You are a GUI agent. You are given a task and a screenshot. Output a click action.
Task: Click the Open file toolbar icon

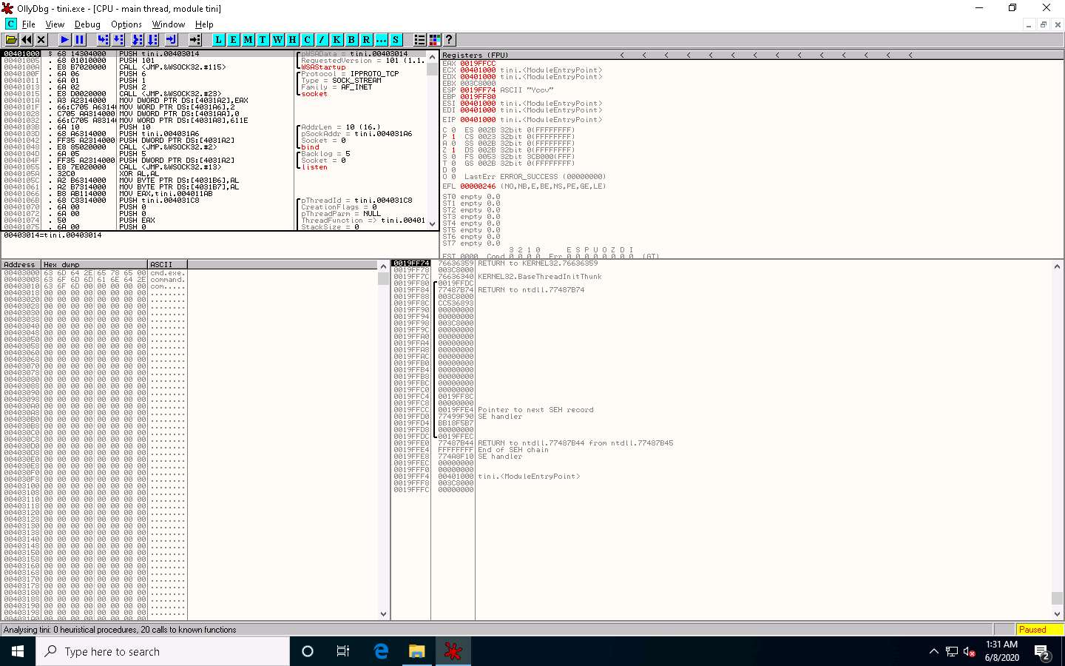click(11, 40)
